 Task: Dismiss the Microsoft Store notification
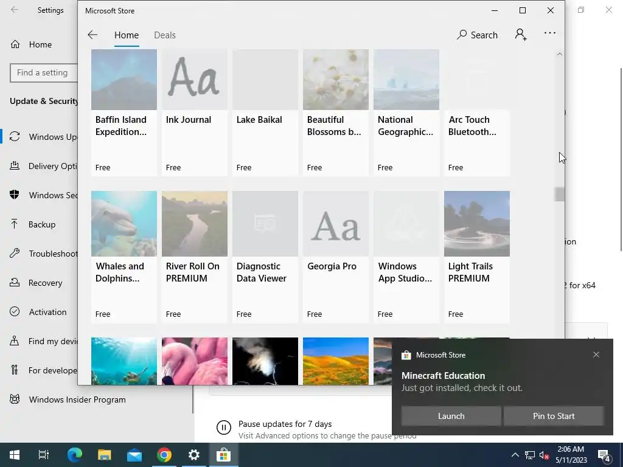(596, 355)
